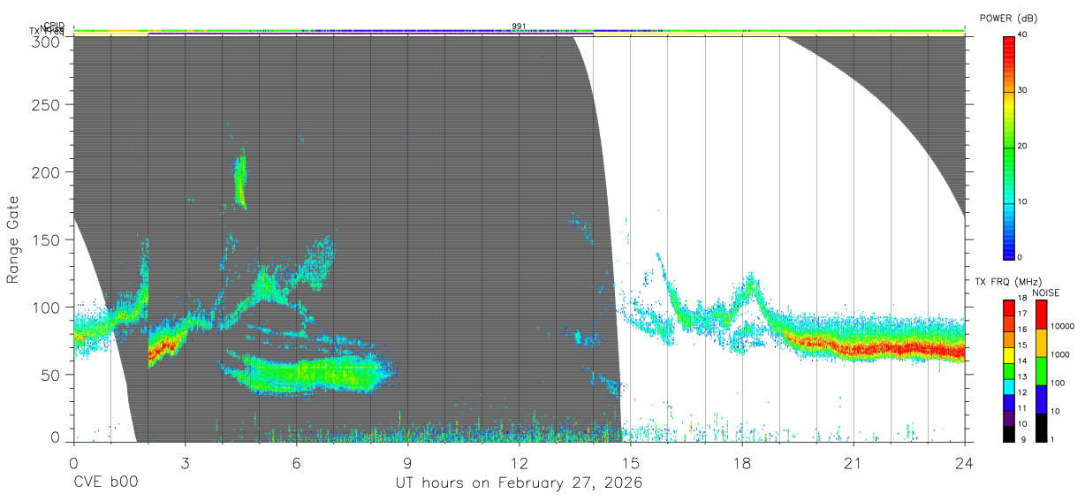1085x501 pixels.
Task: Click the 9 tick on UT hours axis
Action: click(x=407, y=462)
